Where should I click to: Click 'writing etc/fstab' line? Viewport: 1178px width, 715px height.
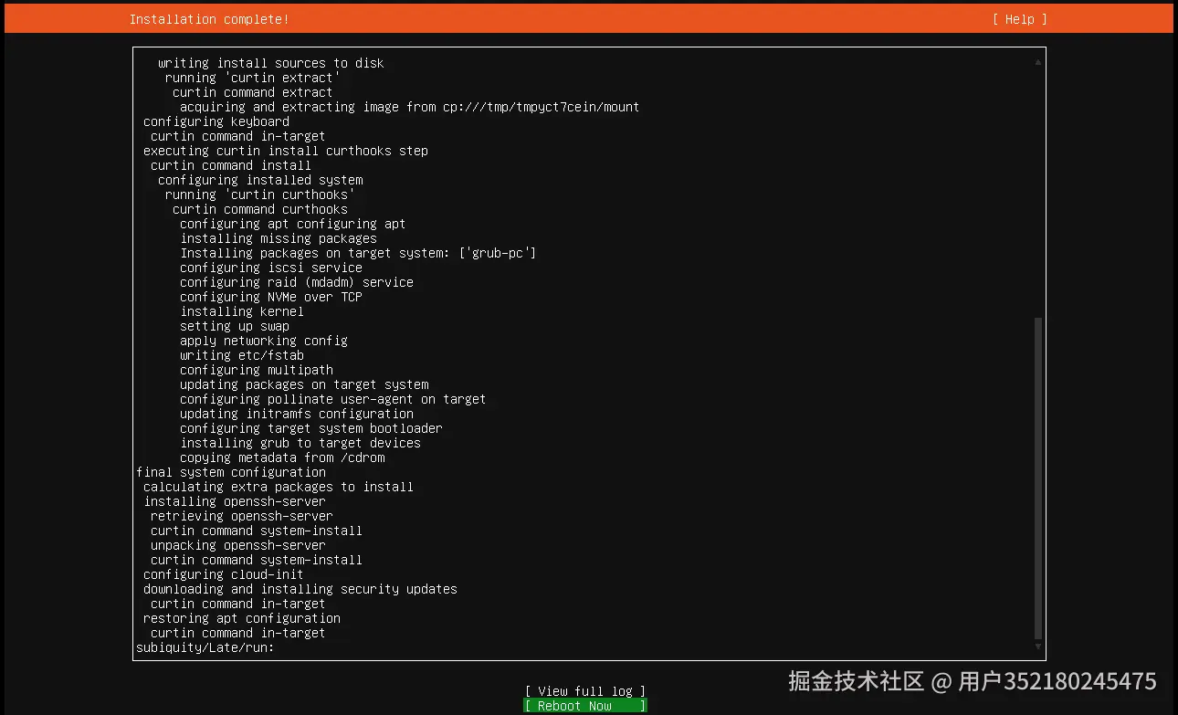coord(242,355)
